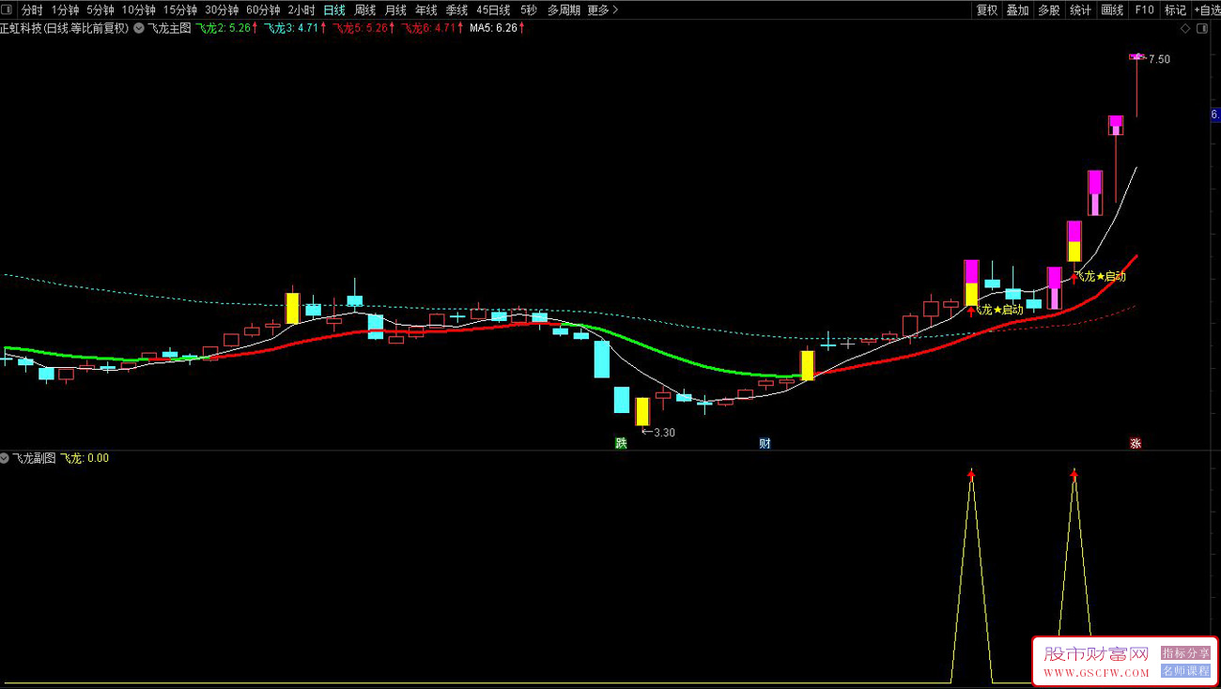Click the 叠加 overlay button
Screen dimensions: 1221x689
pyautogui.click(x=1018, y=10)
